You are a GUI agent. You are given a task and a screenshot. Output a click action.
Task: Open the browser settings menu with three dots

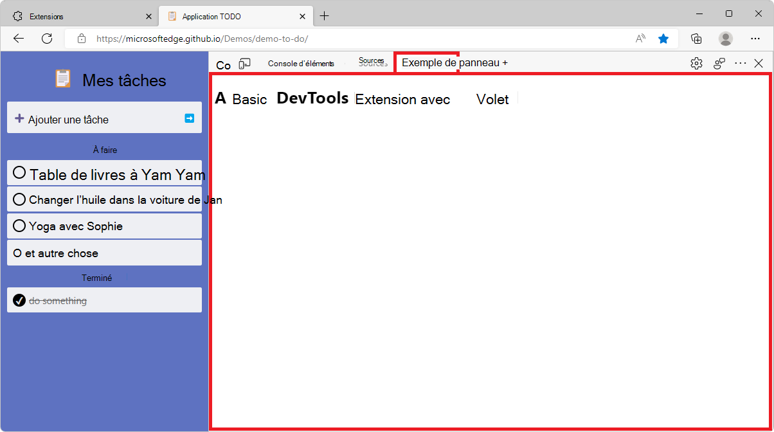pyautogui.click(x=755, y=39)
